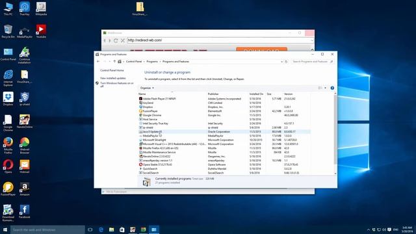The height and width of the screenshot is (234, 416).
Task: Open WebBrowser URL bar dropdown arrow
Action: tap(312, 40)
